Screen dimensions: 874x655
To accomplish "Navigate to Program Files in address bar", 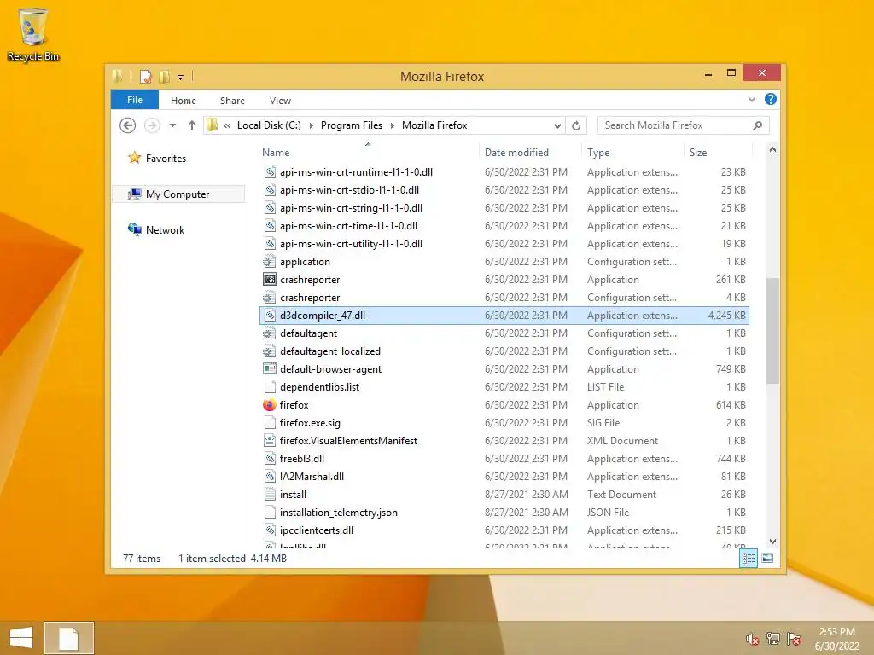I will [351, 125].
